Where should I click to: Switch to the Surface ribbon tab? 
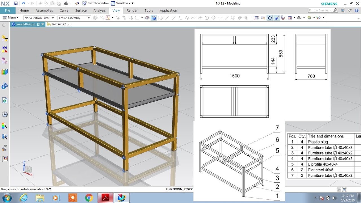[81, 10]
